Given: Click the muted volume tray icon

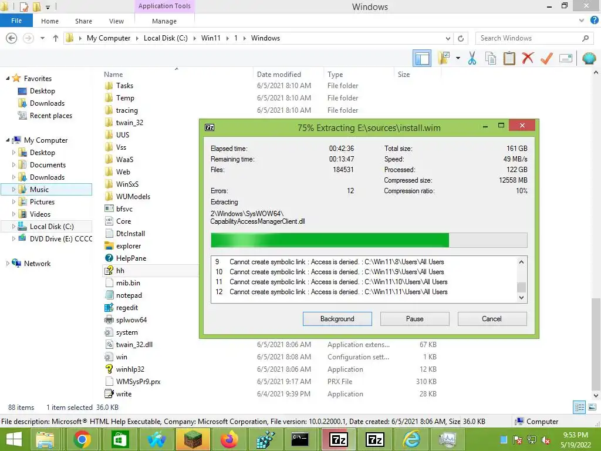Looking at the screenshot, I should [x=546, y=440].
